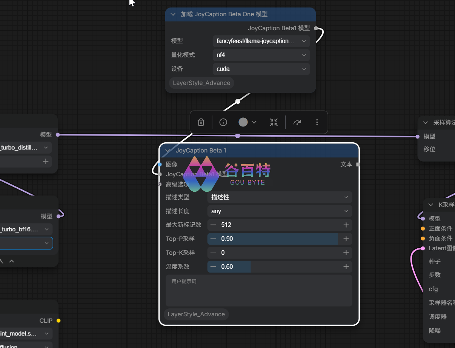Open the 模型 fancyfeast/llama-joycaption dropdown
This screenshot has width=455, height=348.
point(261,41)
